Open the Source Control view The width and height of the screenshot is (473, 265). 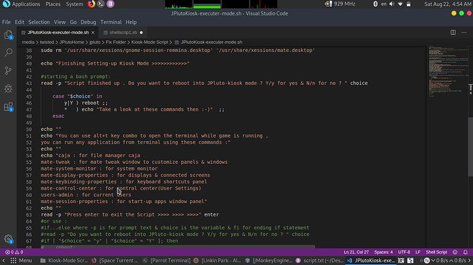pos(8,71)
